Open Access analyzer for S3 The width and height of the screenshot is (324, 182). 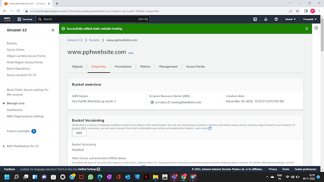point(21,75)
